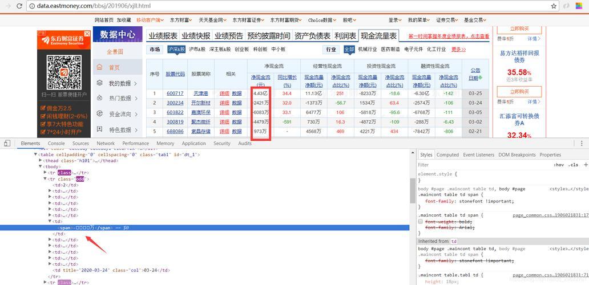
Task: Open stock code 600717 link
Action: coord(175,93)
